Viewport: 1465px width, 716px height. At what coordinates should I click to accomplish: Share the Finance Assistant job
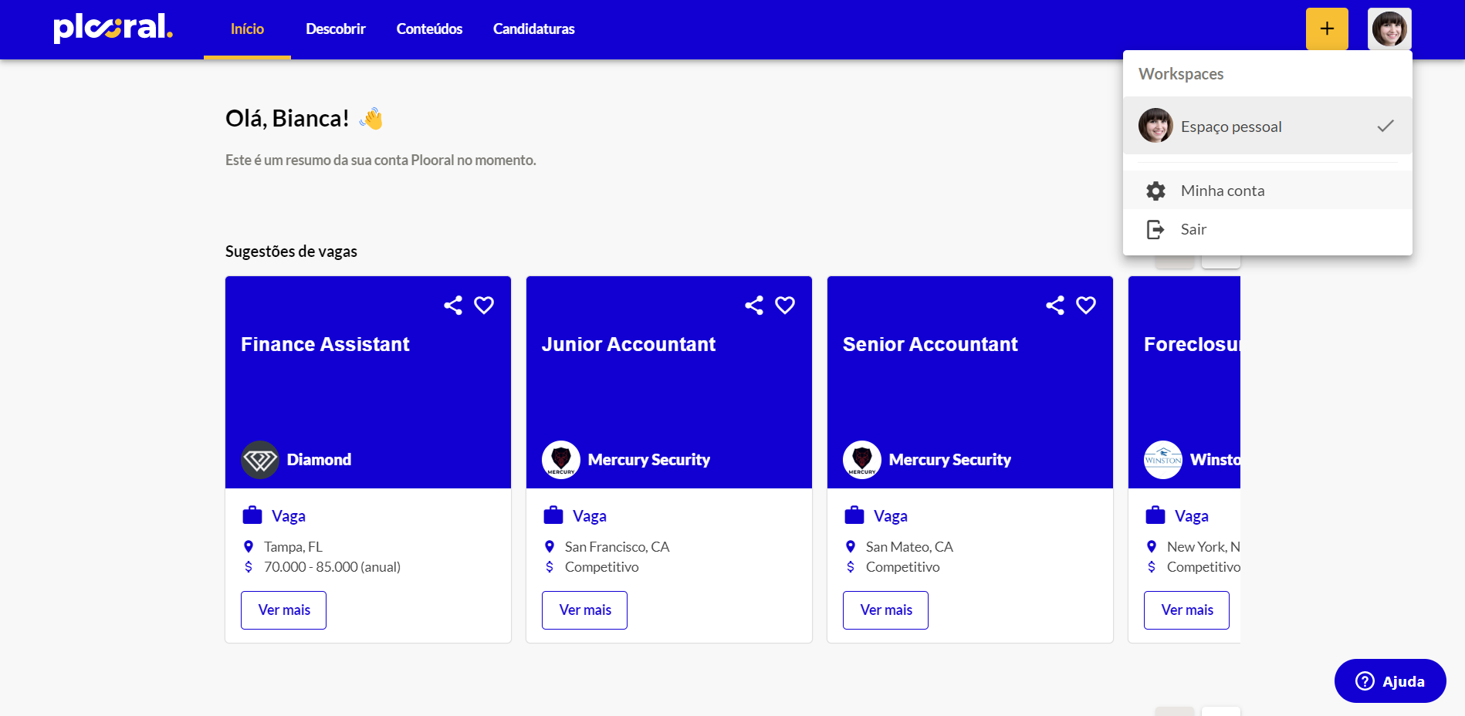(453, 306)
